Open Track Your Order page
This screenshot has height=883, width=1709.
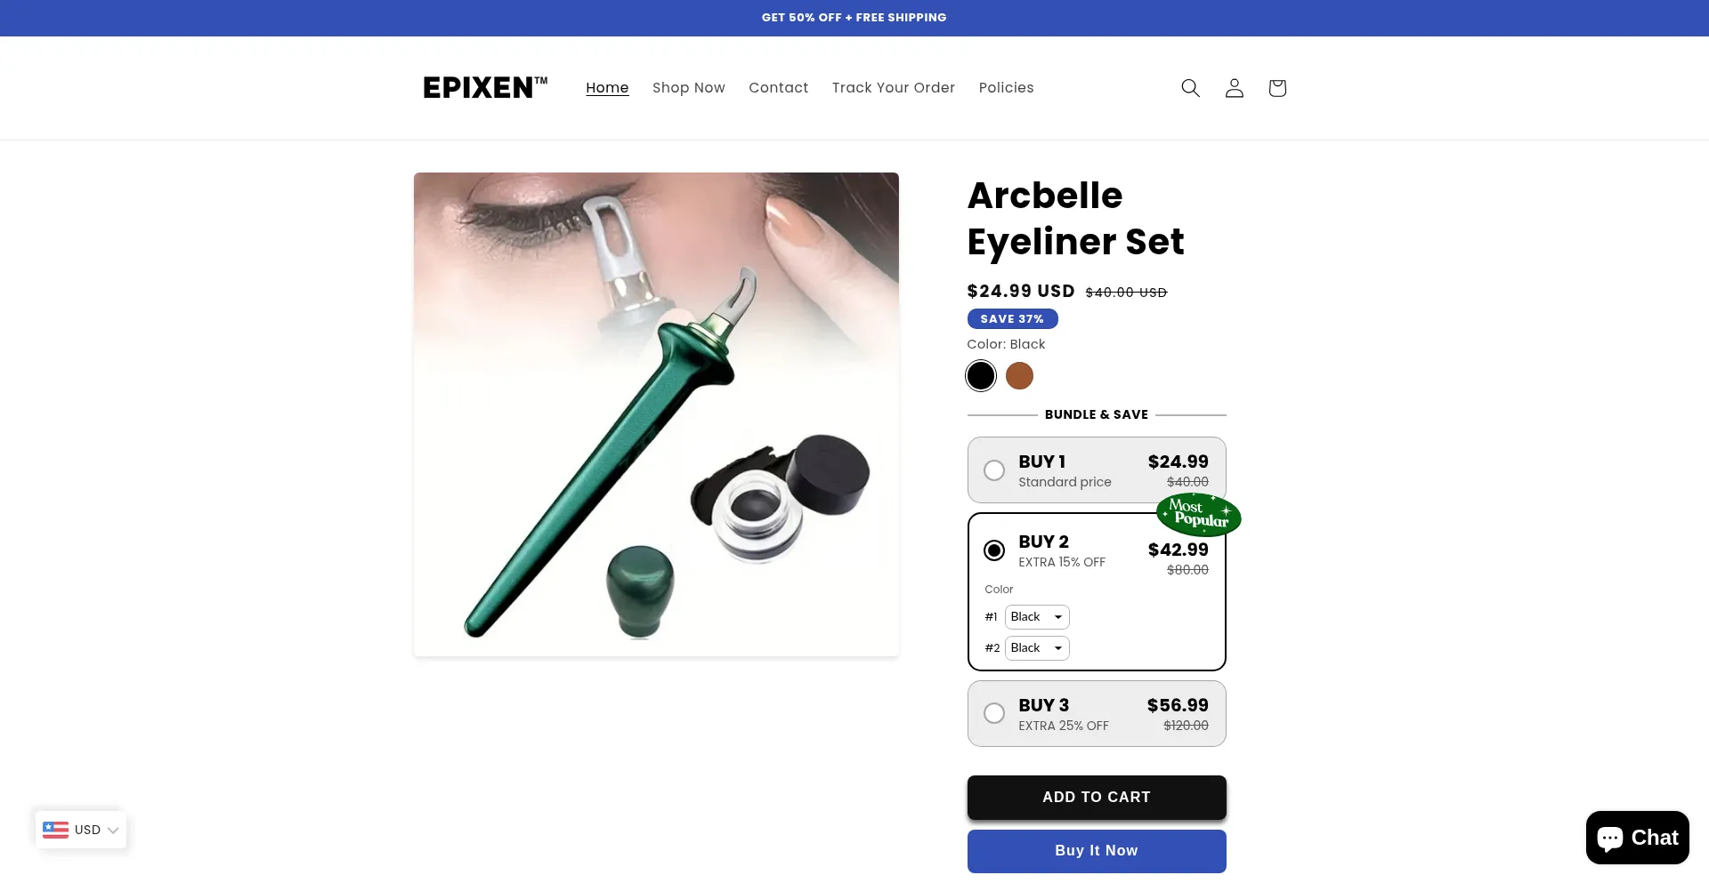[x=894, y=87]
